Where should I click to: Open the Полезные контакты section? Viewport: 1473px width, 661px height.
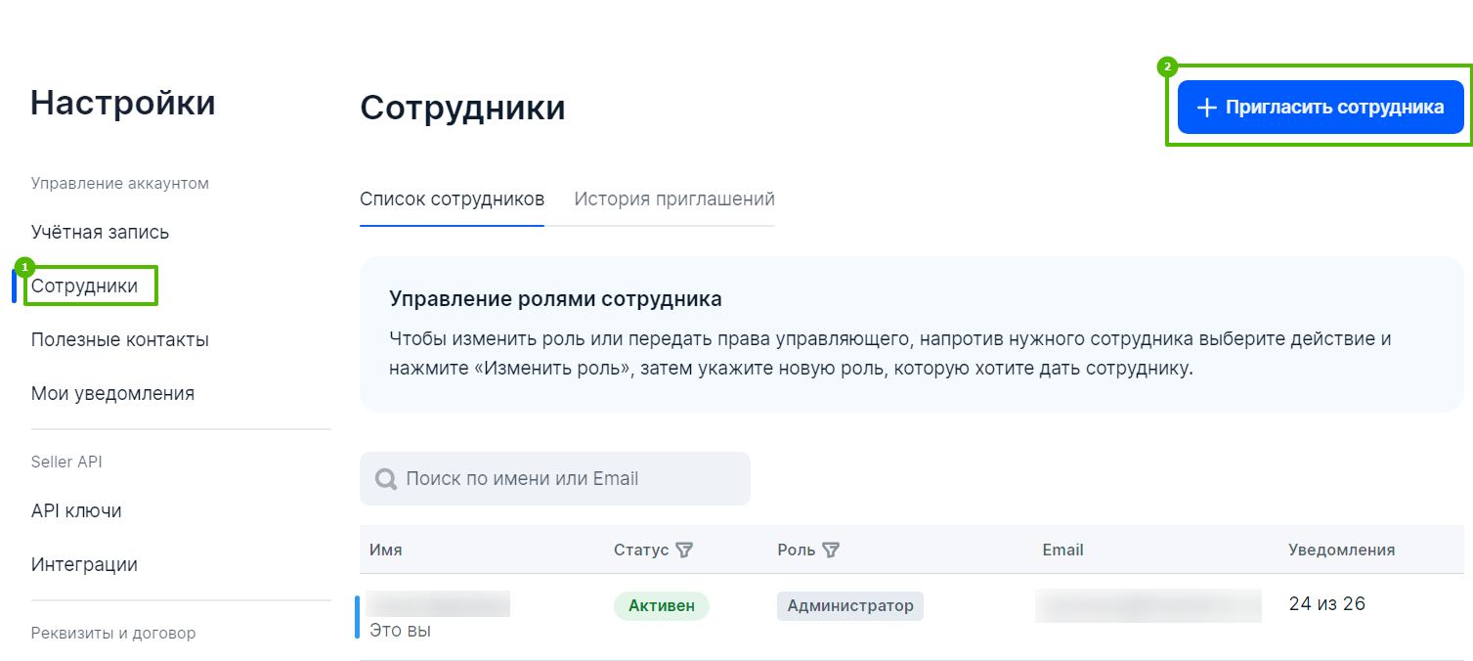tap(120, 340)
